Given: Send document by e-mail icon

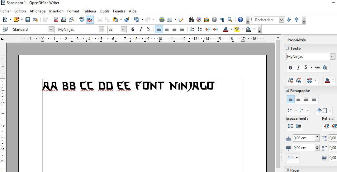Looking at the screenshot, I should pos(35,20).
